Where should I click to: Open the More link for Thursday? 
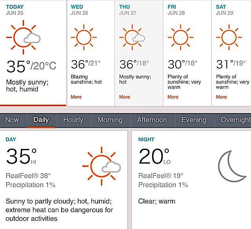point(125,97)
